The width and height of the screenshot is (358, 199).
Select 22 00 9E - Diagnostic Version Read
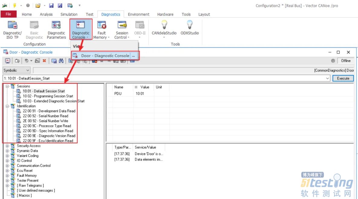coord(49,136)
